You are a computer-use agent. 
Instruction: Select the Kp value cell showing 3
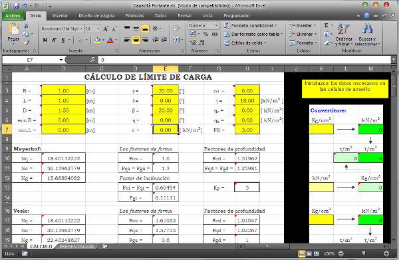[247, 188]
